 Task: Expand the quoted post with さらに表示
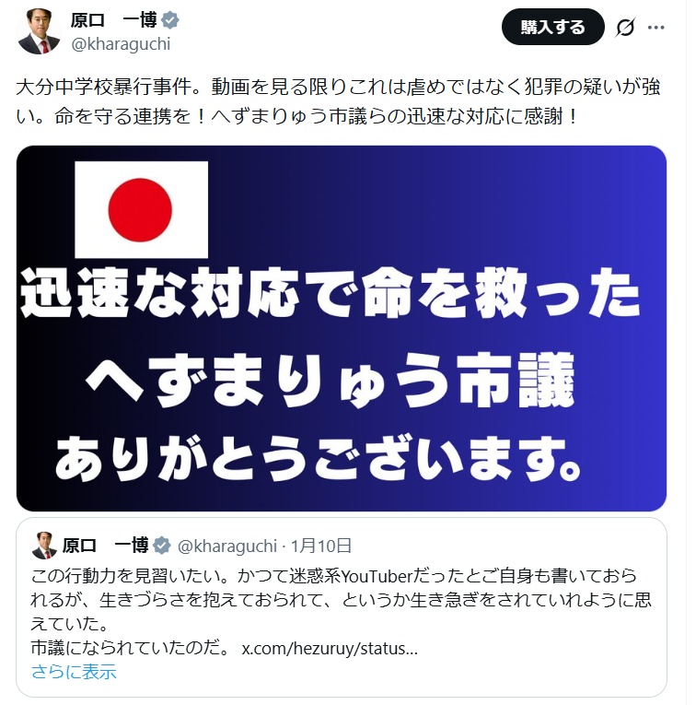click(x=74, y=672)
